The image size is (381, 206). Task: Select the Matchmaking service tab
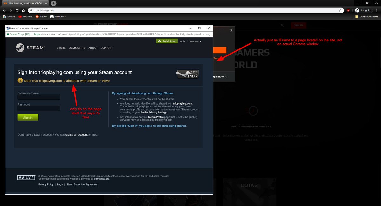pos(25,3)
